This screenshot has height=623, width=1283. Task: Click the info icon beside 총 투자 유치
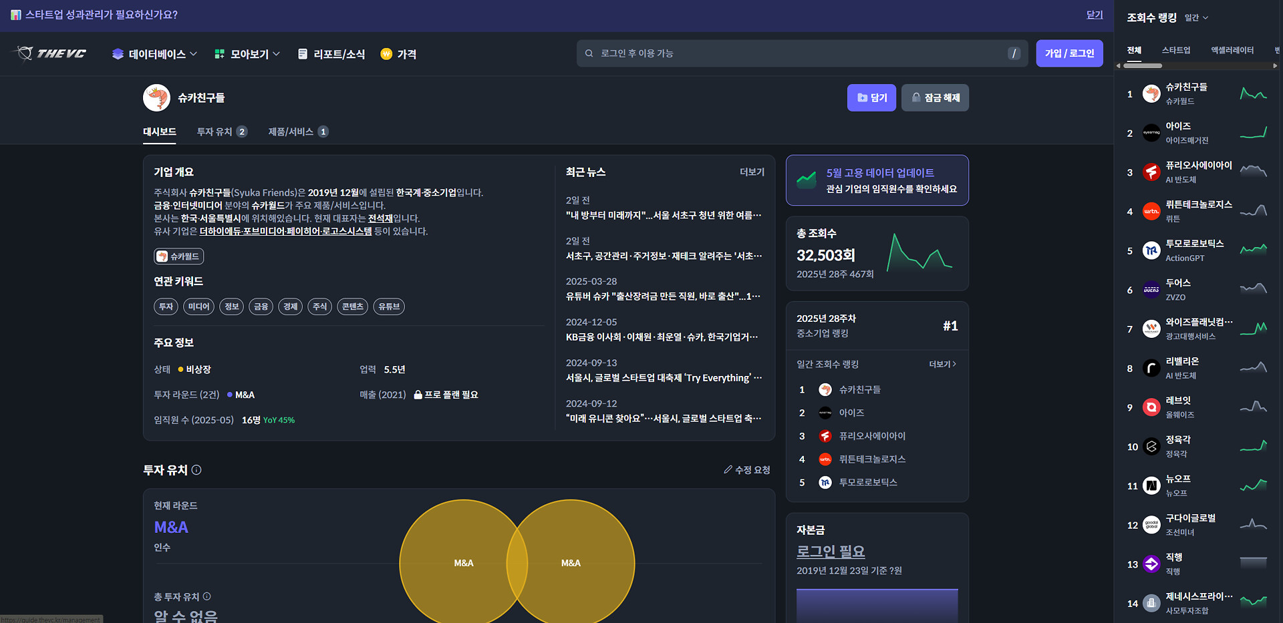(206, 596)
